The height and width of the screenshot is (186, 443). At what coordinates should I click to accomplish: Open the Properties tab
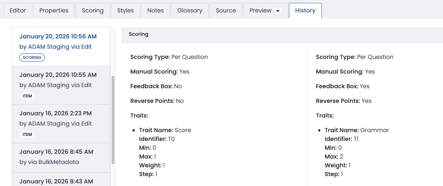pos(54,11)
